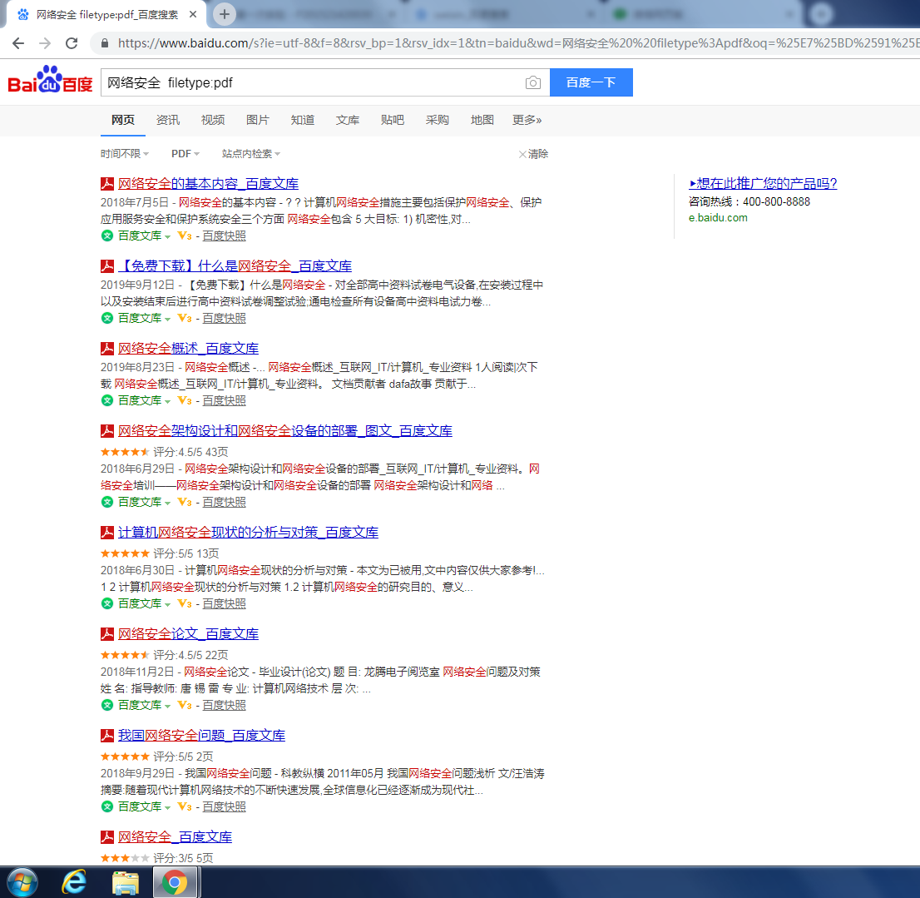The height and width of the screenshot is (898, 920).
Task: Go back with browser back arrow
Action: pyautogui.click(x=18, y=42)
